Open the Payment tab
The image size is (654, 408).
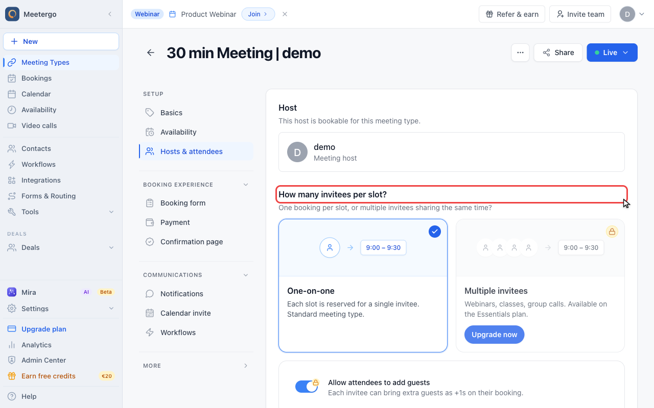pos(196,222)
